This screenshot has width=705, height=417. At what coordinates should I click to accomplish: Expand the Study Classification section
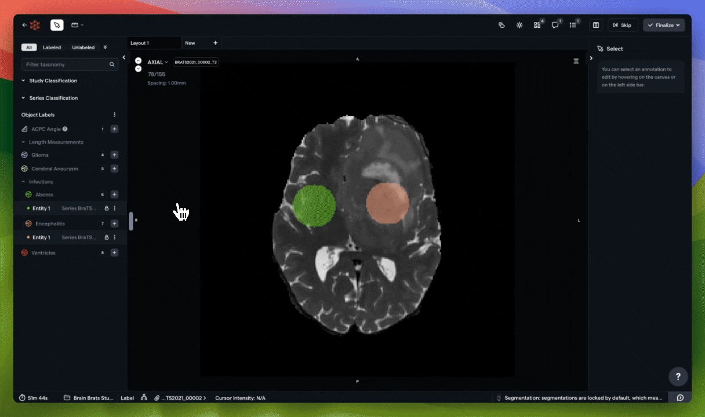point(24,81)
